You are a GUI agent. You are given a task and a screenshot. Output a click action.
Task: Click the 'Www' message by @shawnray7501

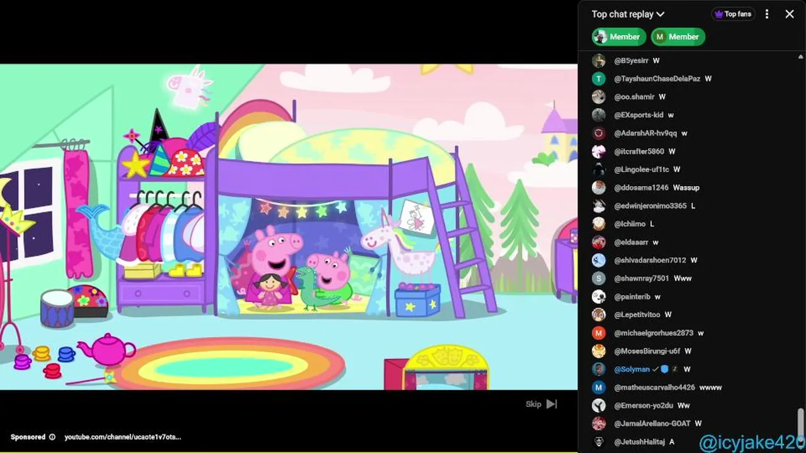683,278
